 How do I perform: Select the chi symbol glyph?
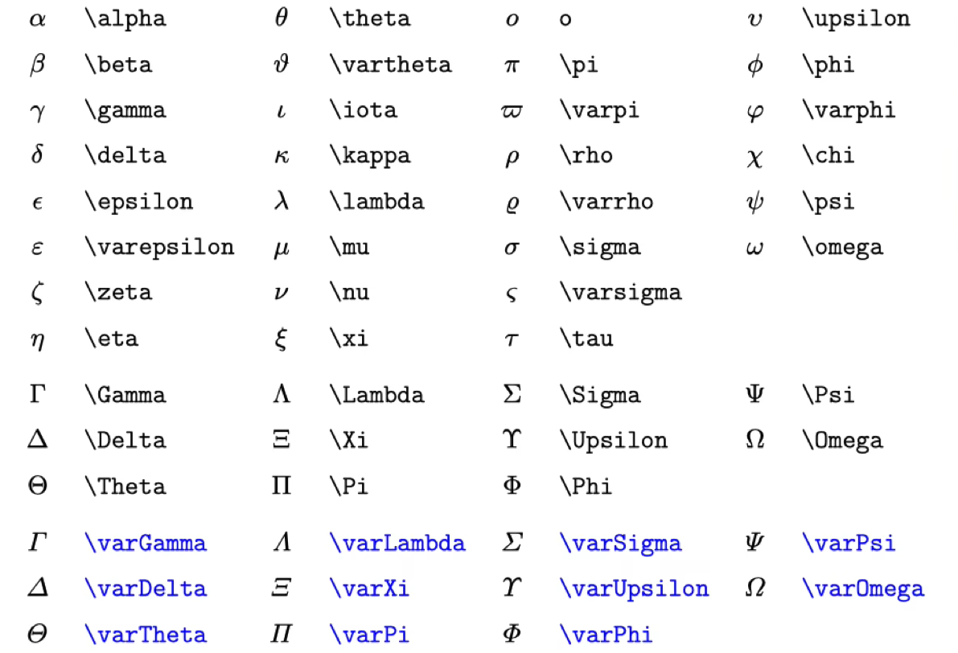tap(755, 158)
